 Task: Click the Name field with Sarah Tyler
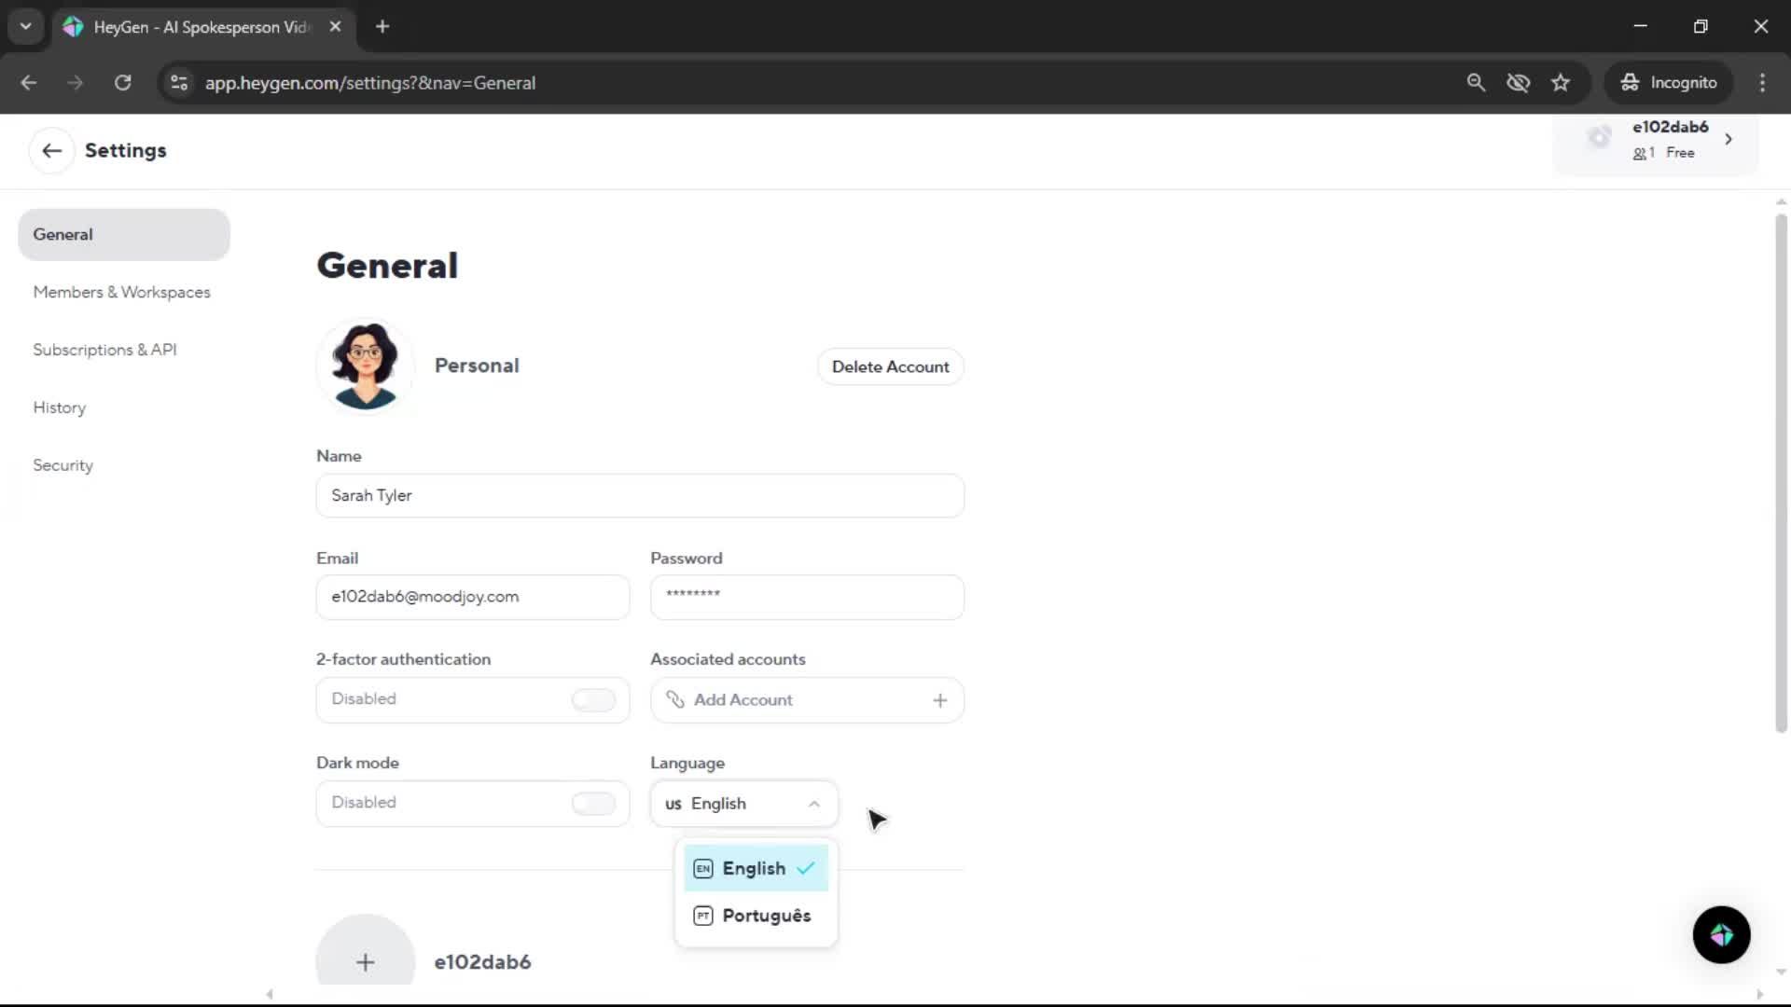pos(640,496)
